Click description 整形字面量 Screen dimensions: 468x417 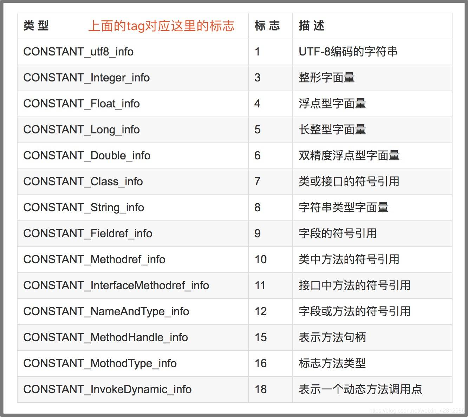327,78
